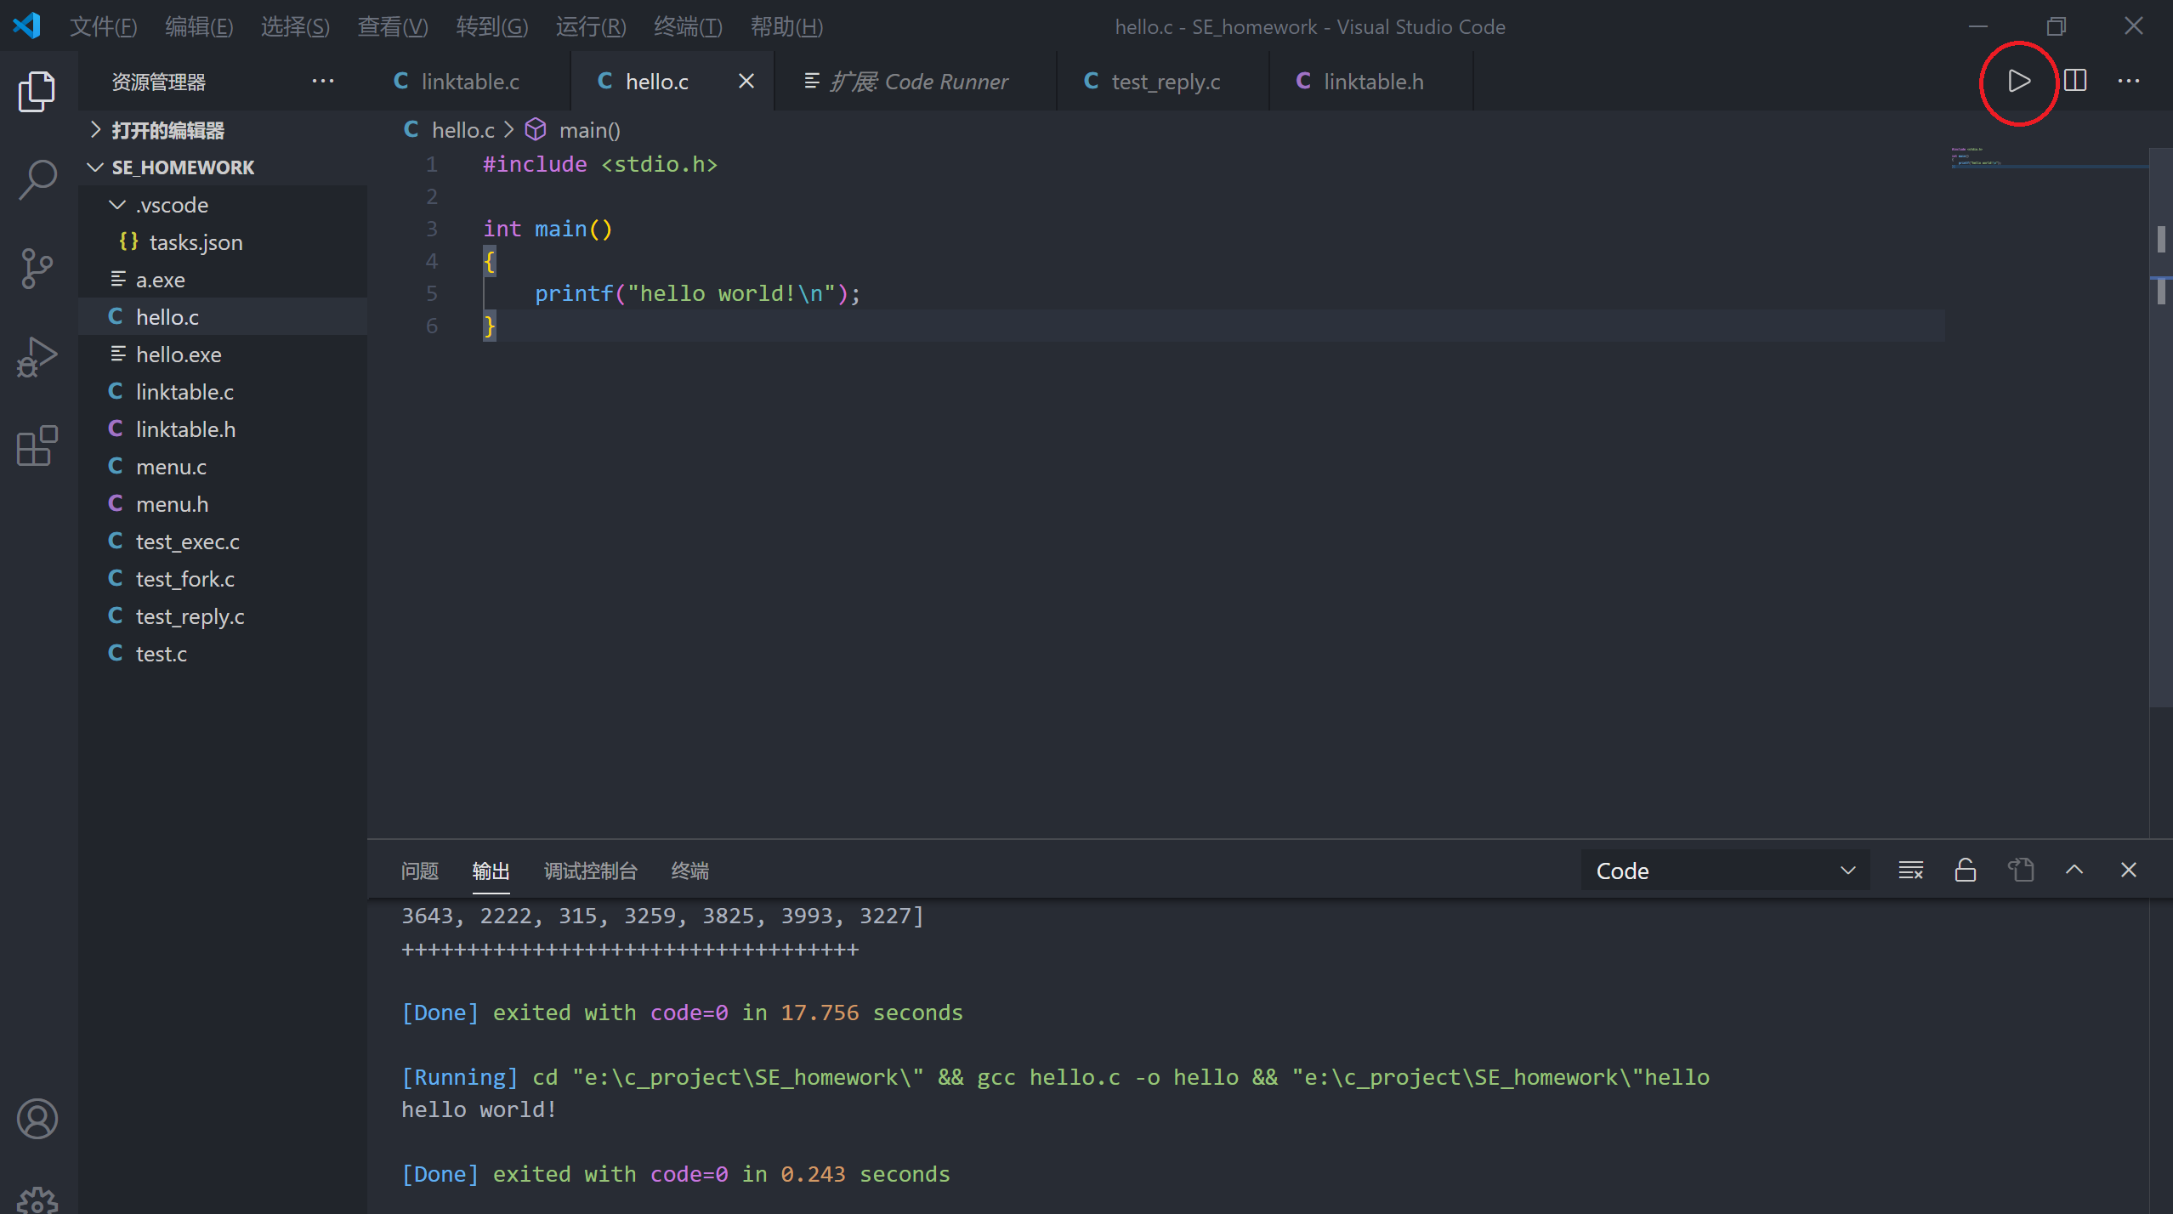Image resolution: width=2173 pixels, height=1214 pixels.
Task: Open the 终端(T) menu
Action: coord(687,26)
